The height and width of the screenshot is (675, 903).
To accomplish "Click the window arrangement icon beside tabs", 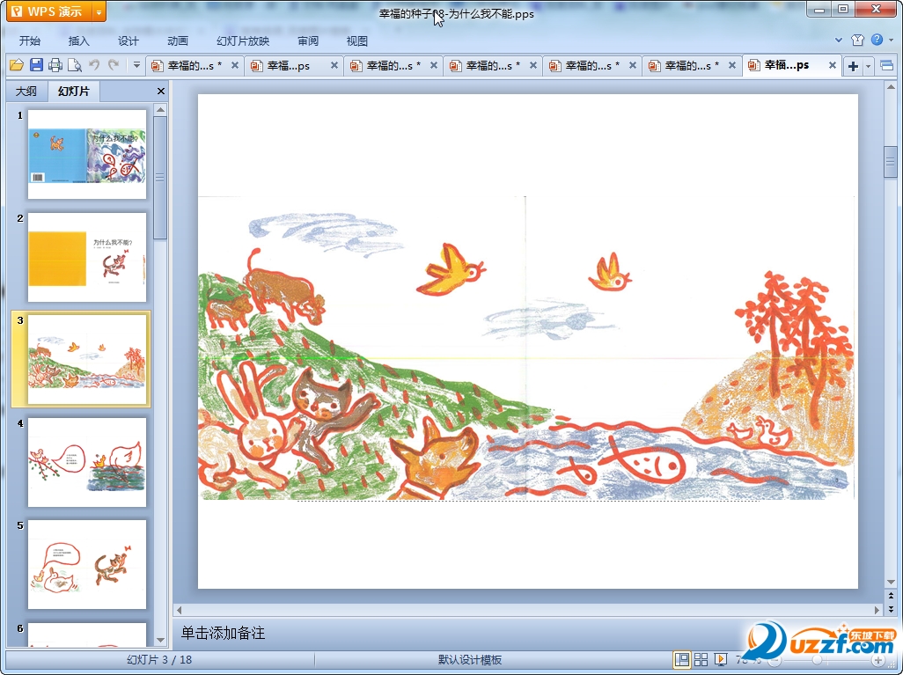I will (887, 66).
